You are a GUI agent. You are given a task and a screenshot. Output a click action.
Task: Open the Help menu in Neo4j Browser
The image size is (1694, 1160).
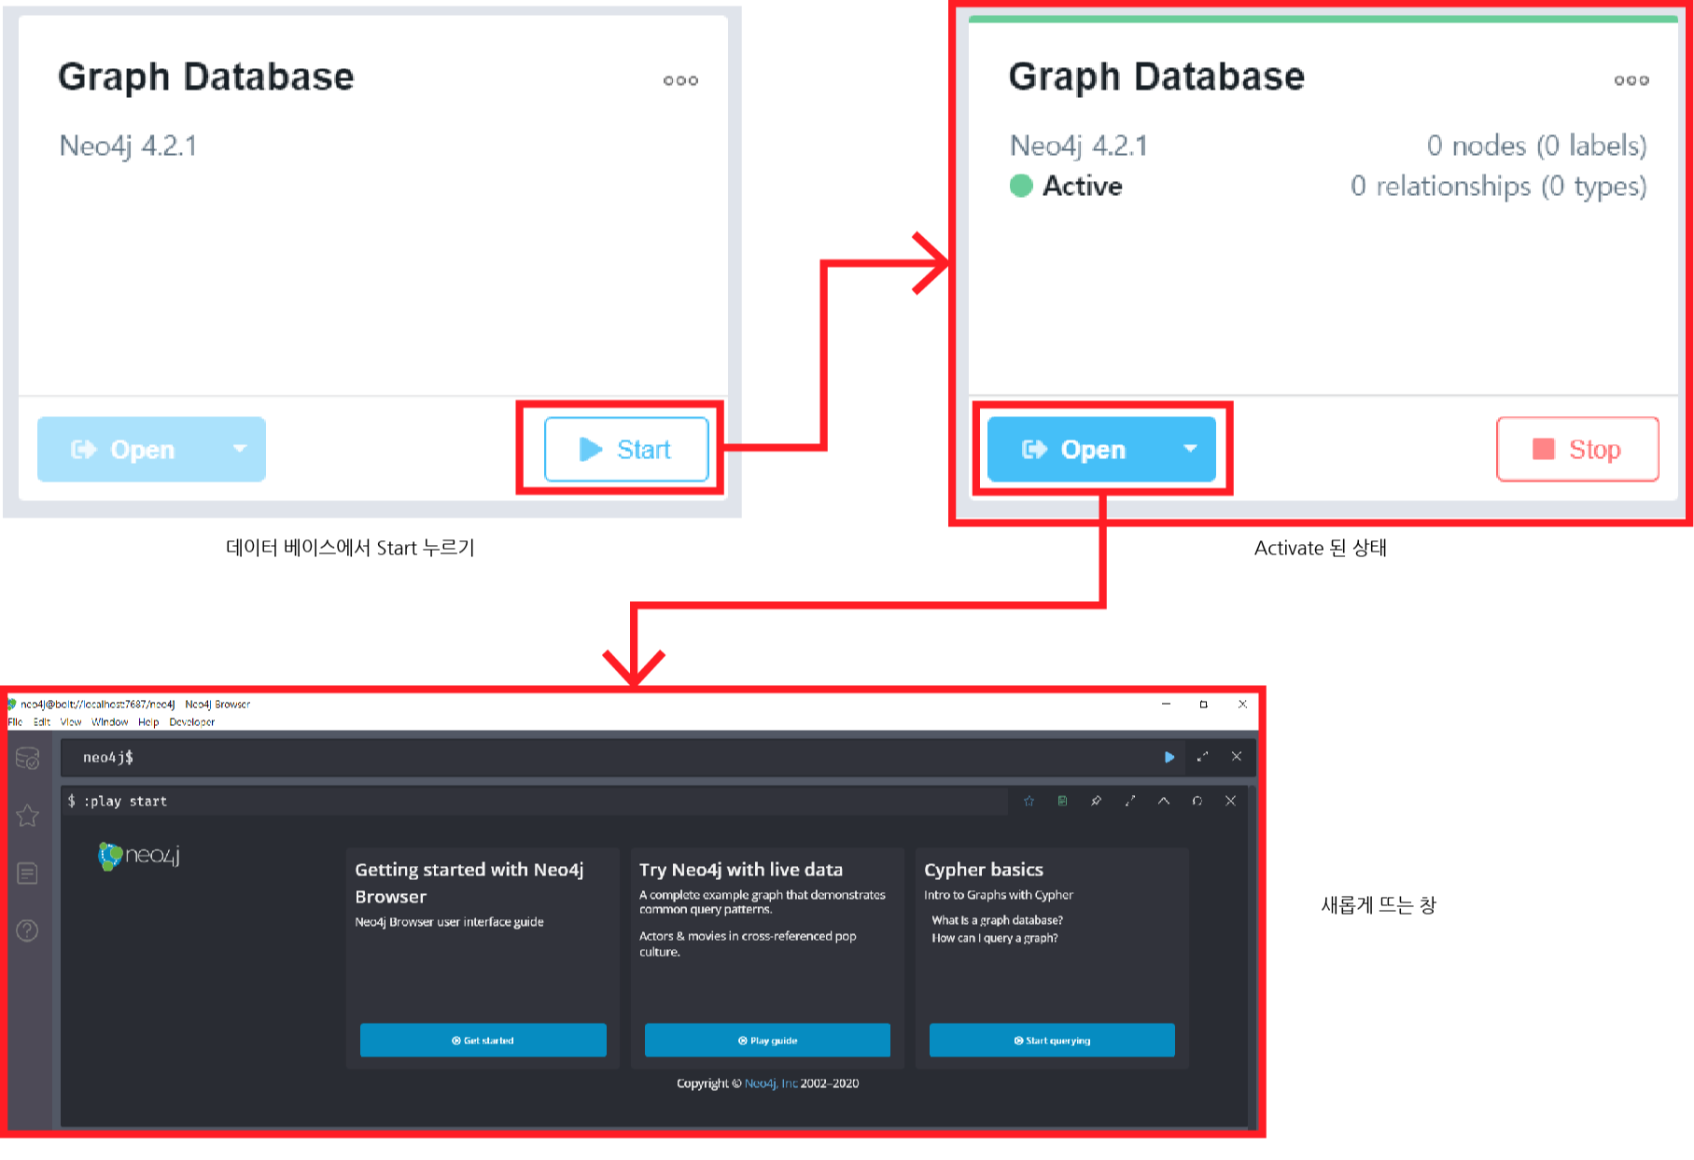coord(148,722)
